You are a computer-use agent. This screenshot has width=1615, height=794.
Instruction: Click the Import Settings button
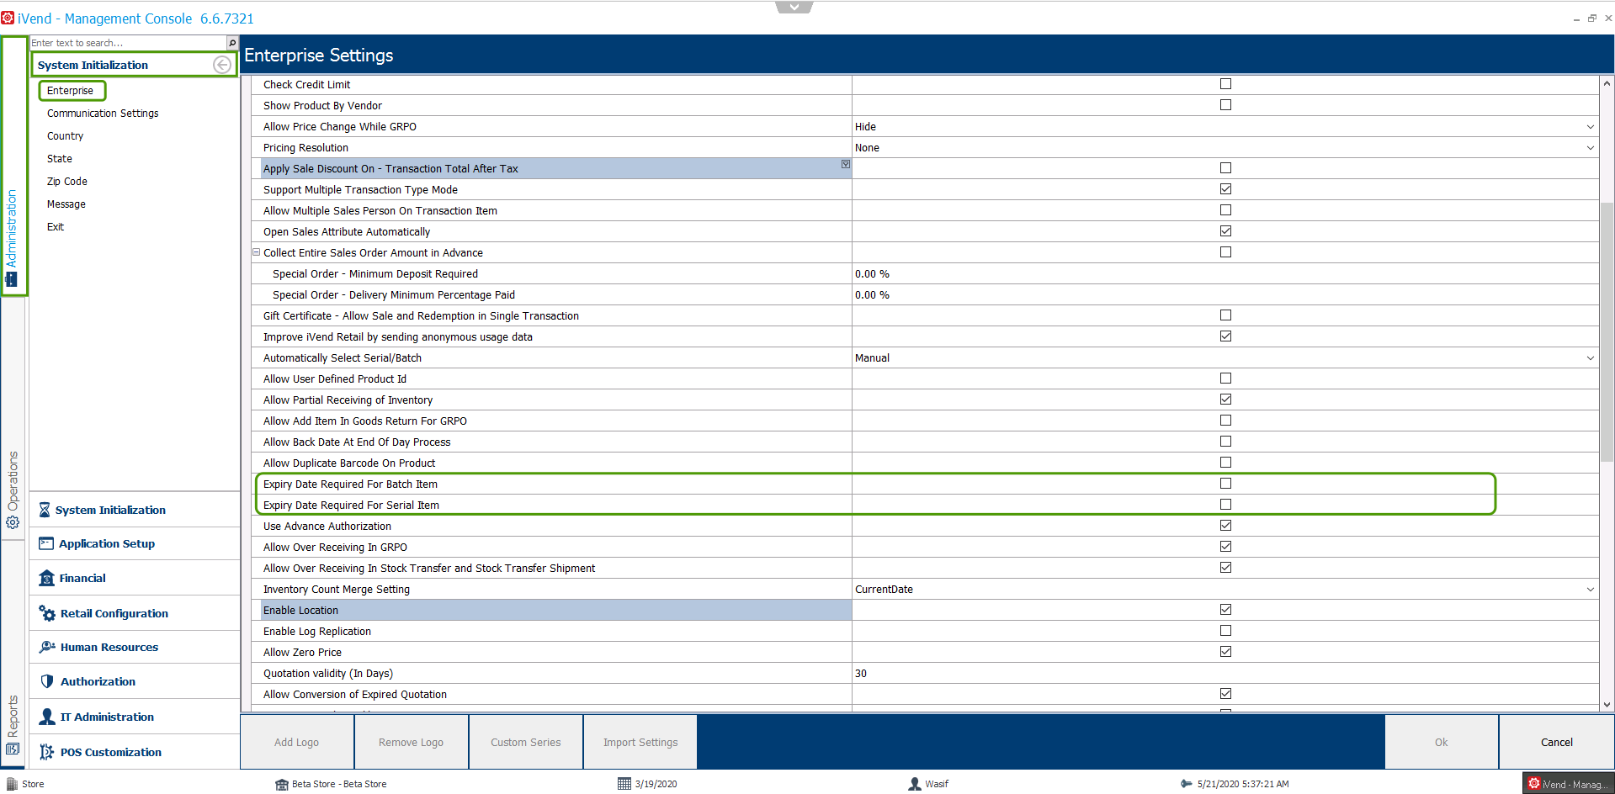[x=640, y=742]
